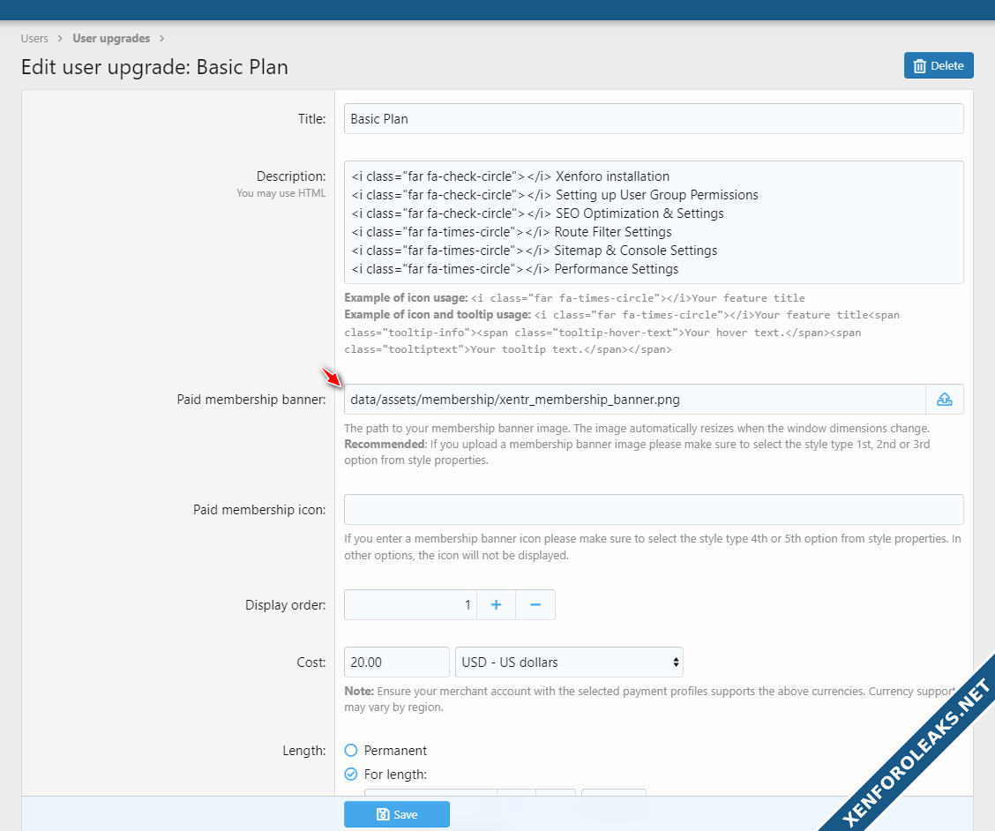This screenshot has width=995, height=831.
Task: Click the Cost amount field
Action: tap(397, 662)
